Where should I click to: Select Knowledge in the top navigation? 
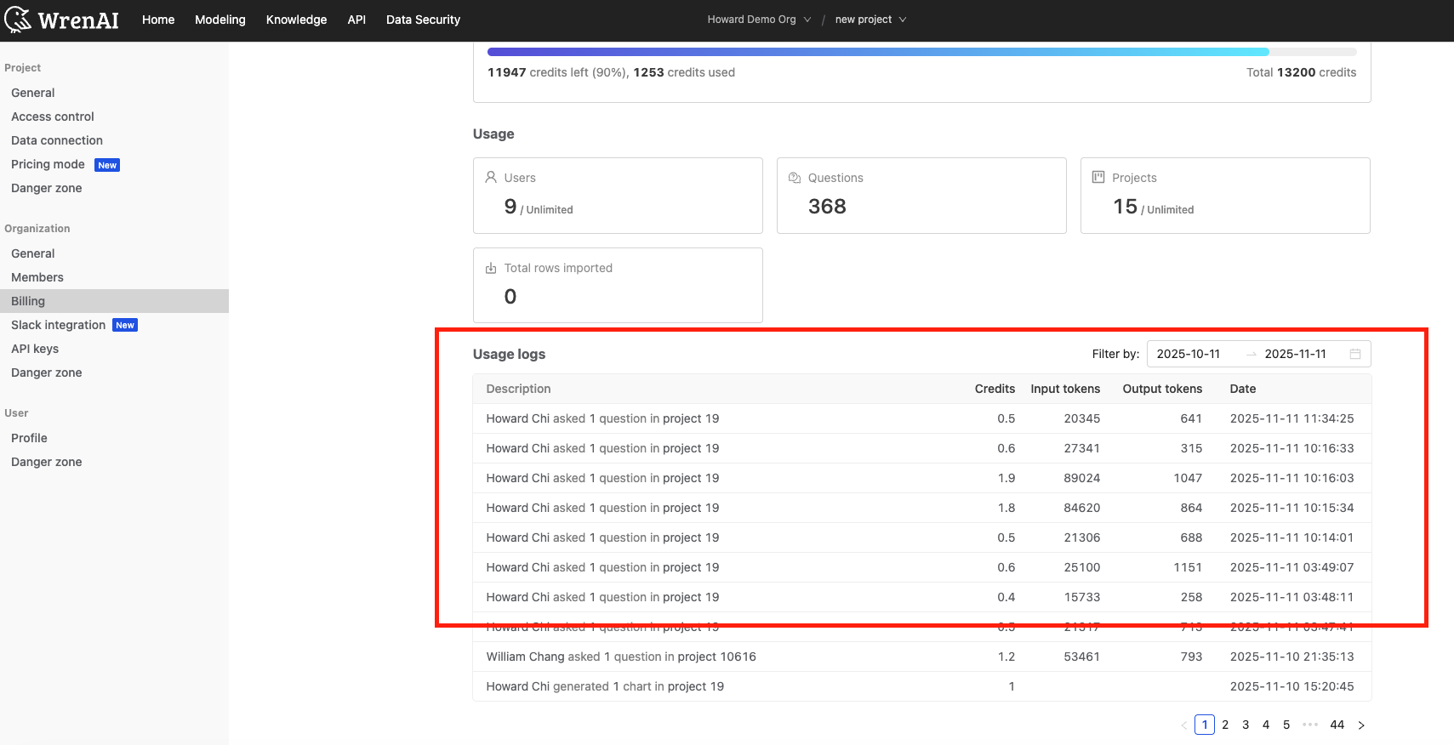coord(296,20)
